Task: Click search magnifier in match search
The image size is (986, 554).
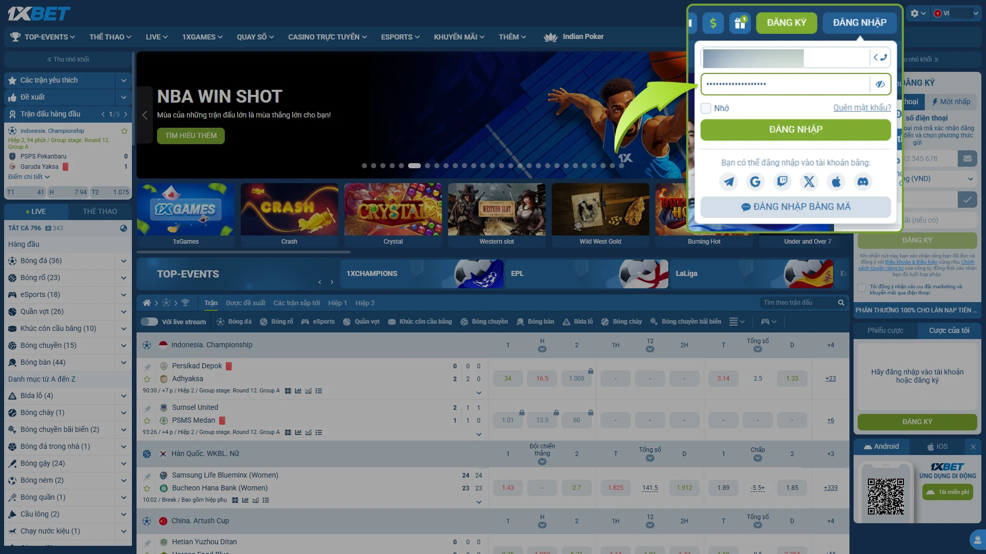Action: 841,303
